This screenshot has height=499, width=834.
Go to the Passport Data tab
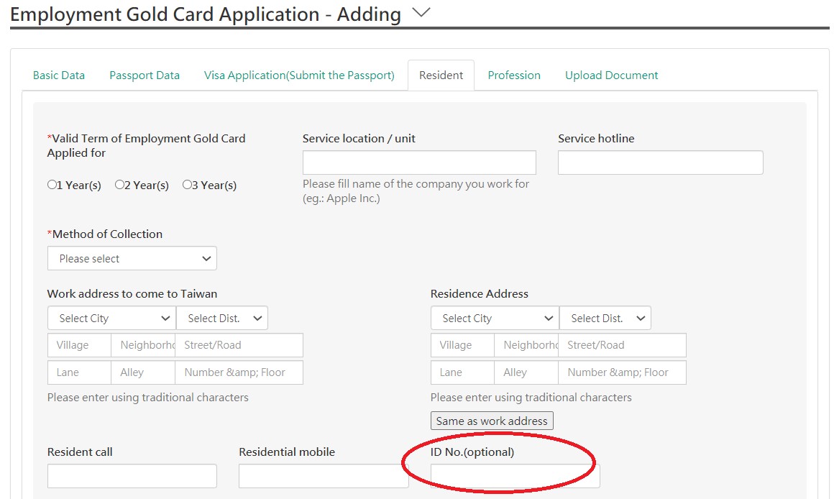pos(145,75)
